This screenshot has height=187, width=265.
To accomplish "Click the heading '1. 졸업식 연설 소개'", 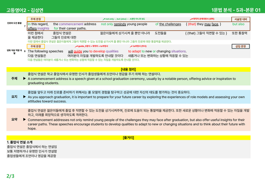I will click(x=20, y=142).
